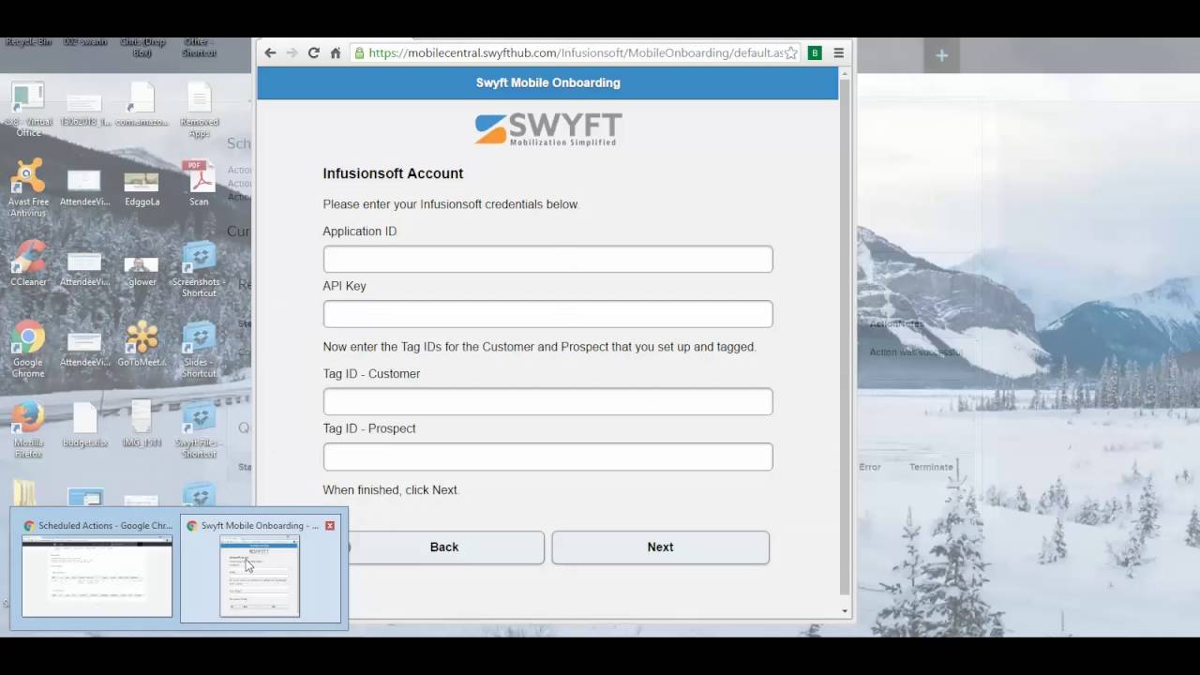This screenshot has width=1200, height=675.
Task: Open the Scan PDF desktop icon
Action: click(199, 183)
